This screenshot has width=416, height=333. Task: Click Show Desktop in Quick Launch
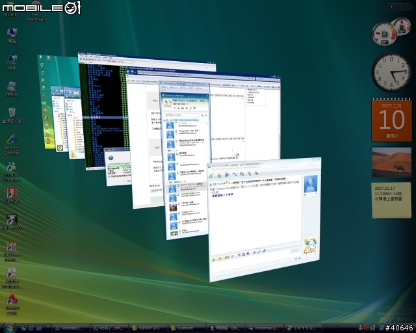(23, 328)
